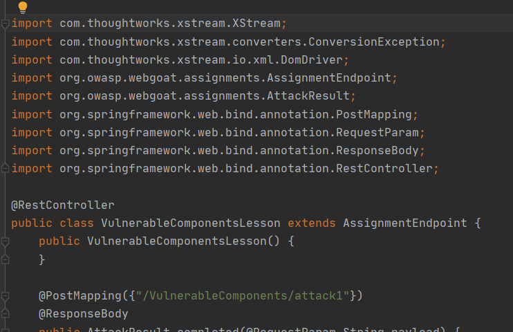513x332 pixels.
Task: Click fold end marker beside RestController import
Action: pyautogui.click(x=5, y=168)
